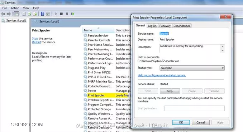This screenshot has width=243, height=132.
Task: Click the Cancel button
Action: click(x=201, y=122)
